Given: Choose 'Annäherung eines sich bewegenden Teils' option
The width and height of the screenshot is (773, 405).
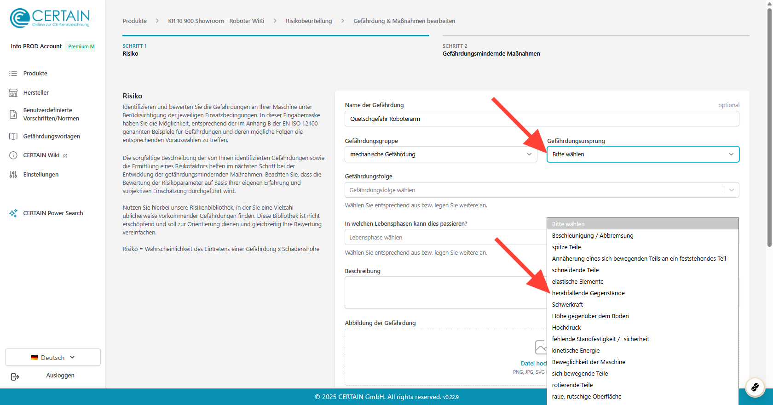Looking at the screenshot, I should (x=643, y=258).
